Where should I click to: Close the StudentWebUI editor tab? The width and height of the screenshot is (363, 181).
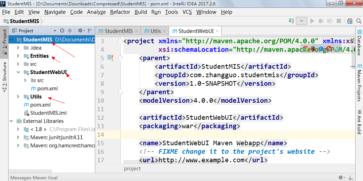pos(217,31)
